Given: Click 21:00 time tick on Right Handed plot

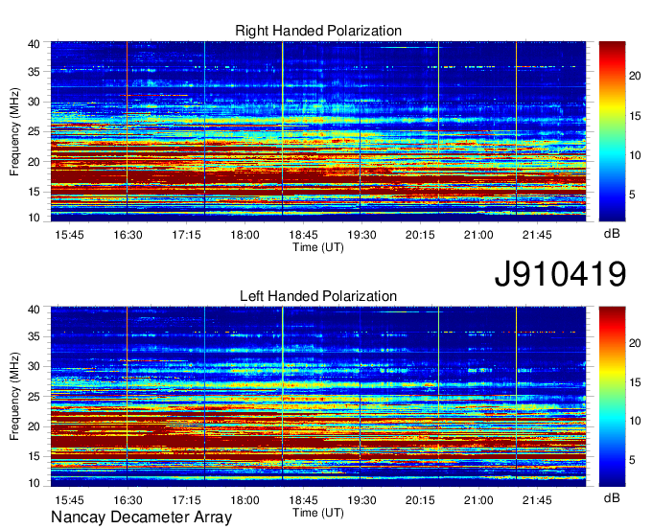Looking at the screenshot, I should [x=478, y=235].
